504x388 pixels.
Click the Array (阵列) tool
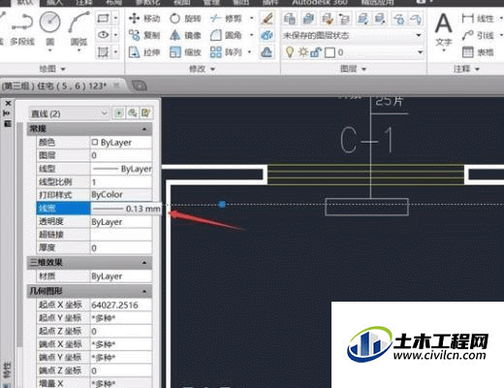(226, 52)
